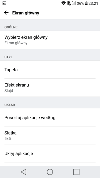Tap the battery icon in status bar
This screenshot has height=178, width=100.
[86, 4]
